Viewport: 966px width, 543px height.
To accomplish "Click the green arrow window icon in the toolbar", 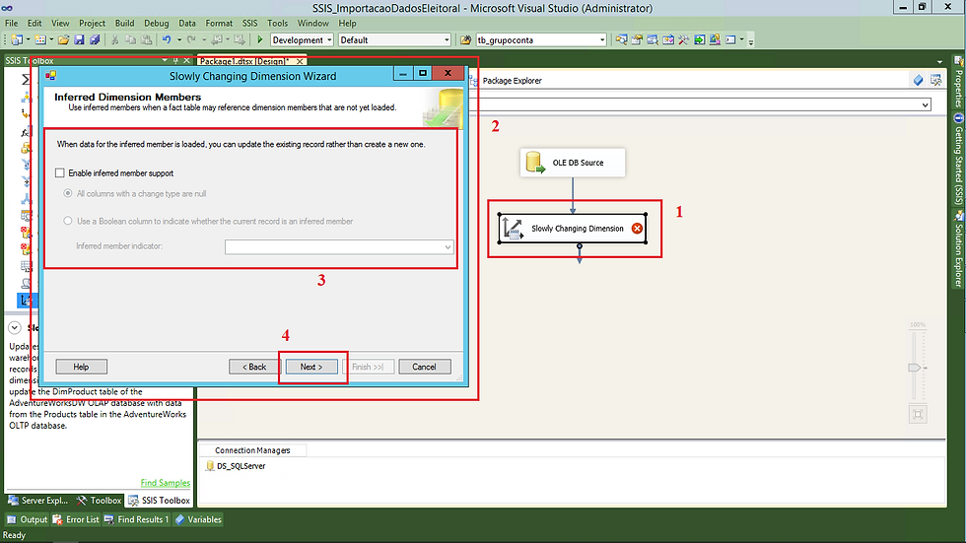I will coord(699,40).
